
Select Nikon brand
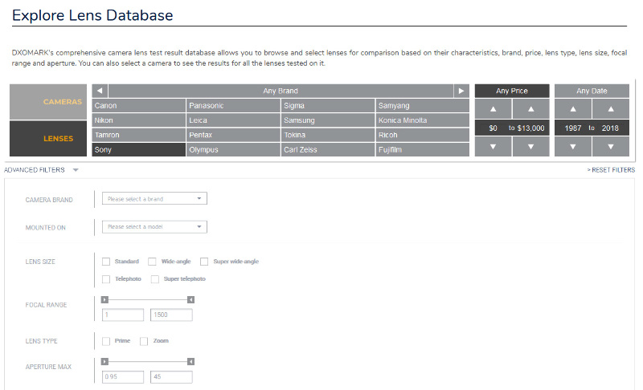138,120
